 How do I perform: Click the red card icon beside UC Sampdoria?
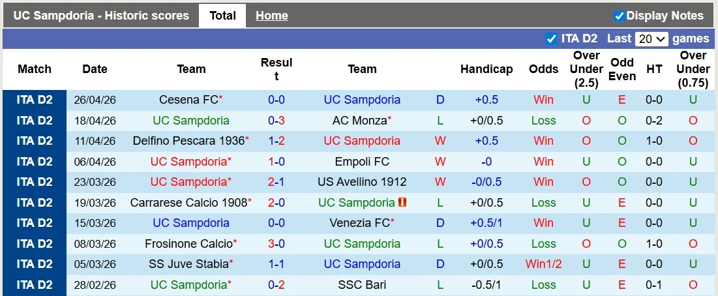402,203
